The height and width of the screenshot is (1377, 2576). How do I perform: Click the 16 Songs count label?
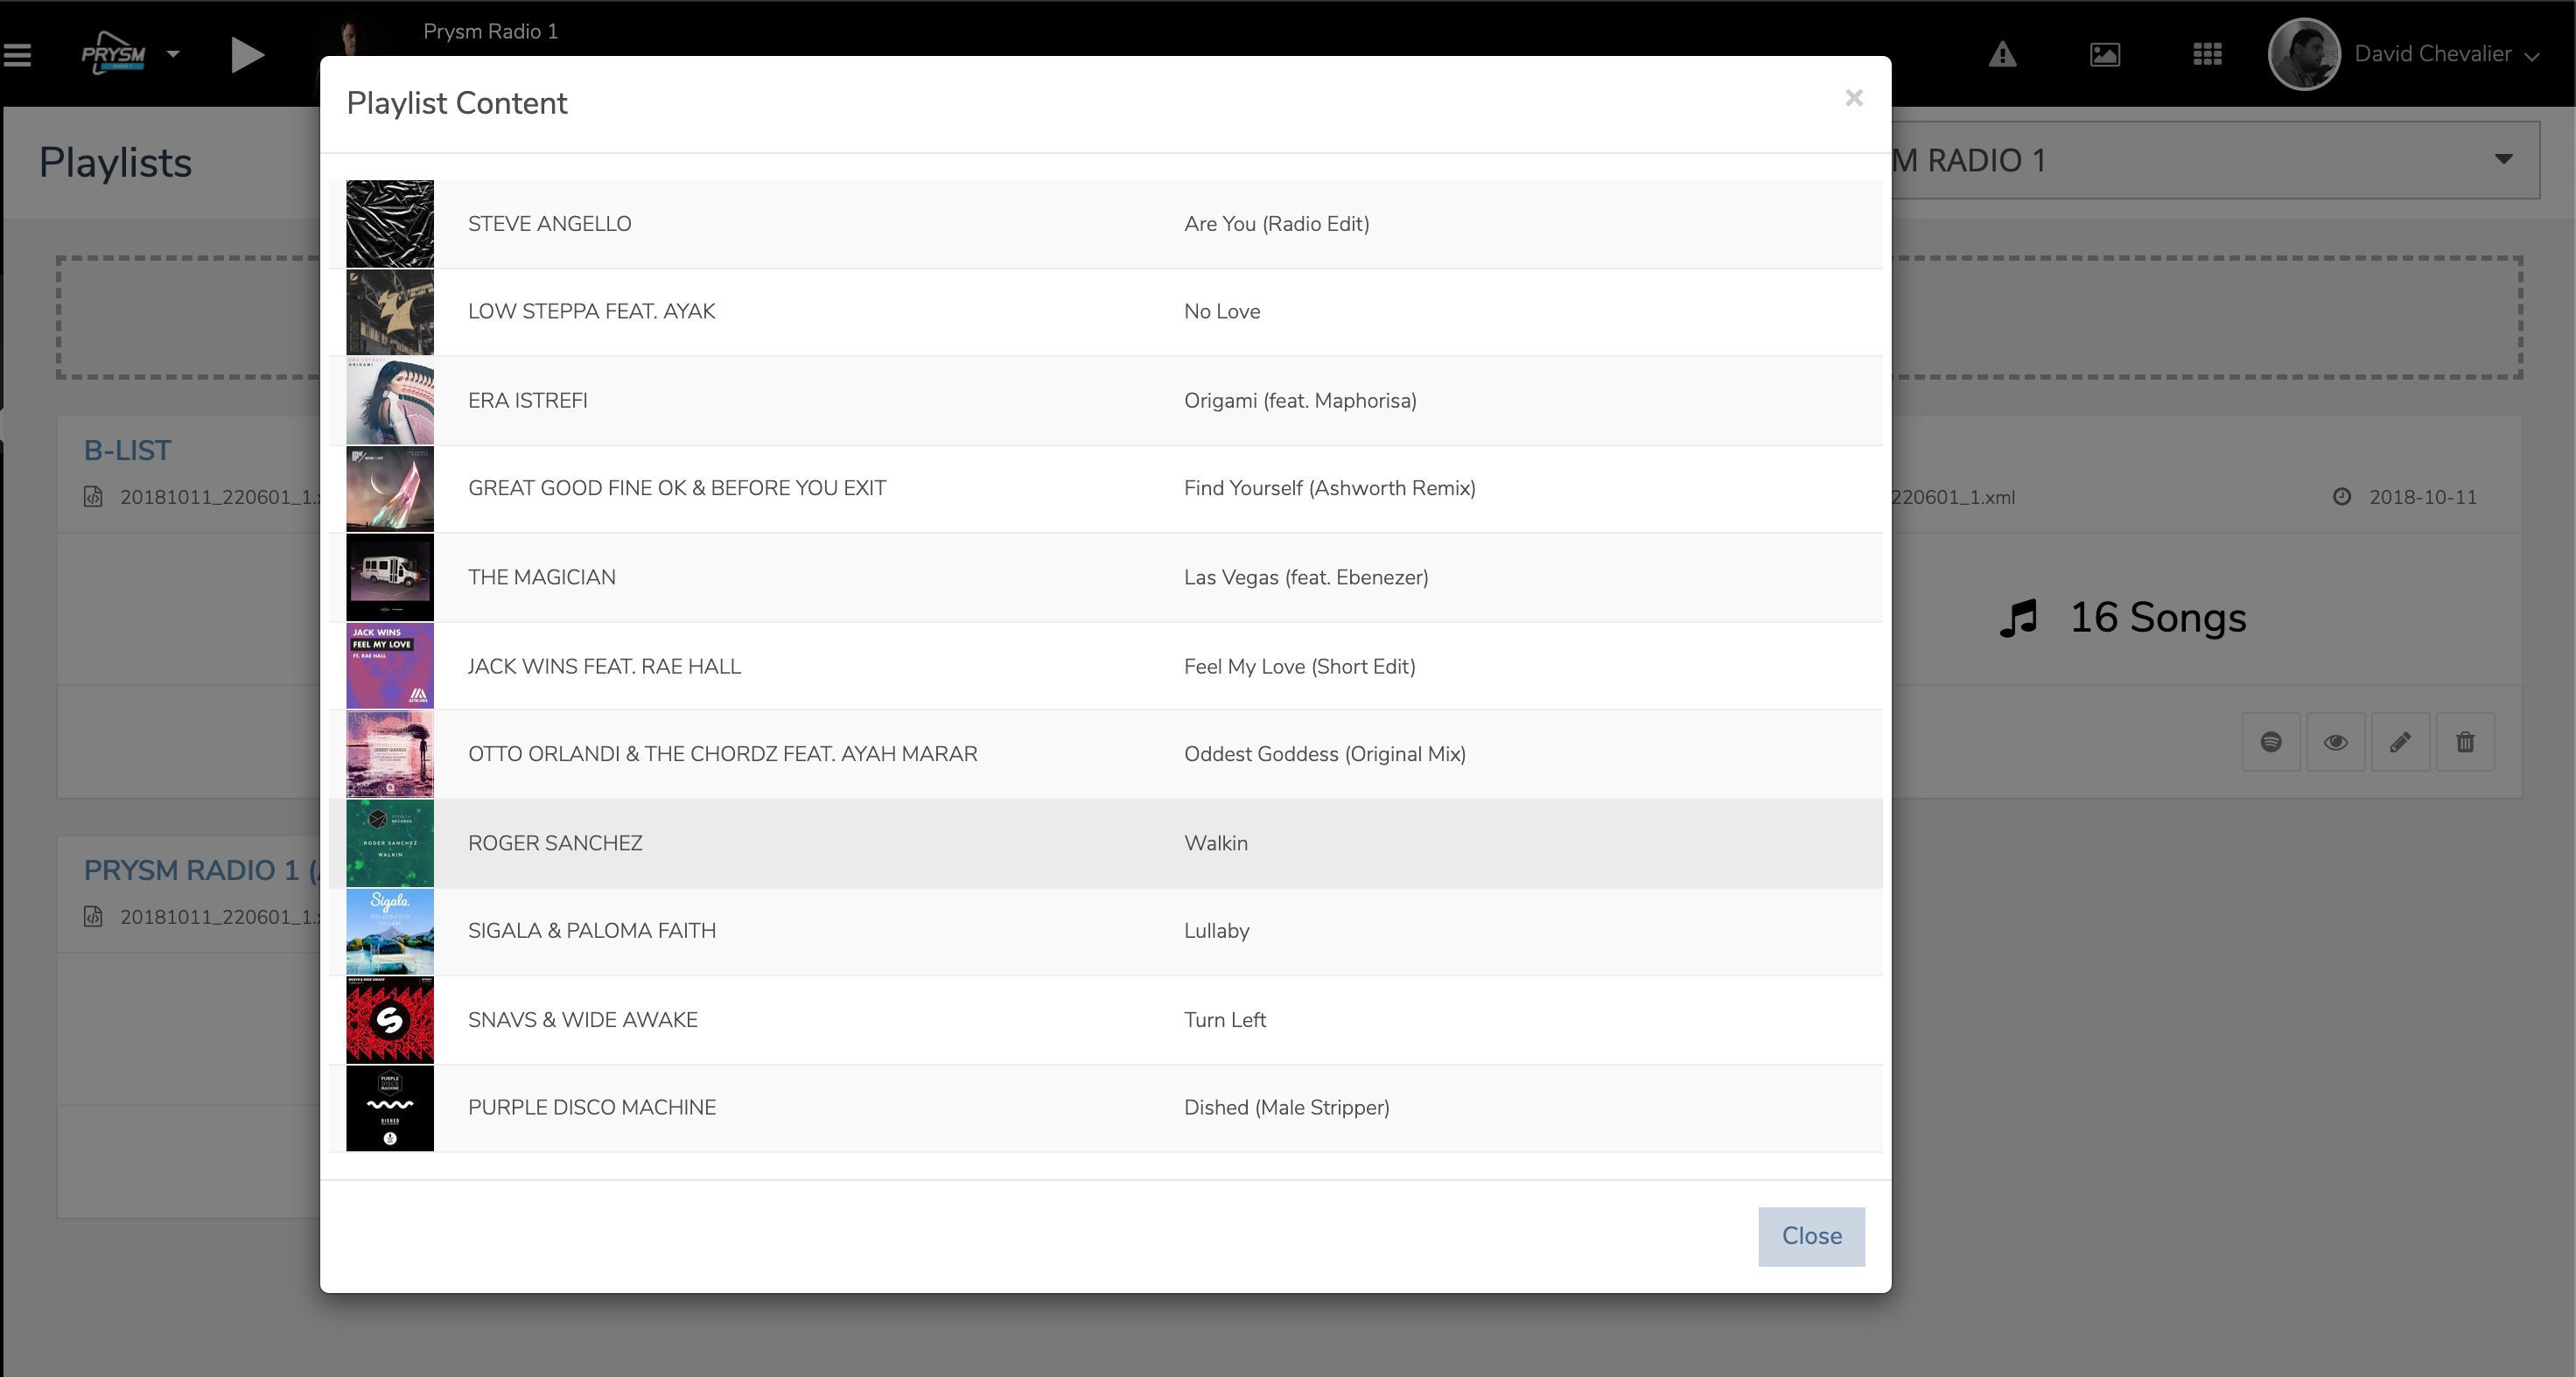pyautogui.click(x=2156, y=618)
